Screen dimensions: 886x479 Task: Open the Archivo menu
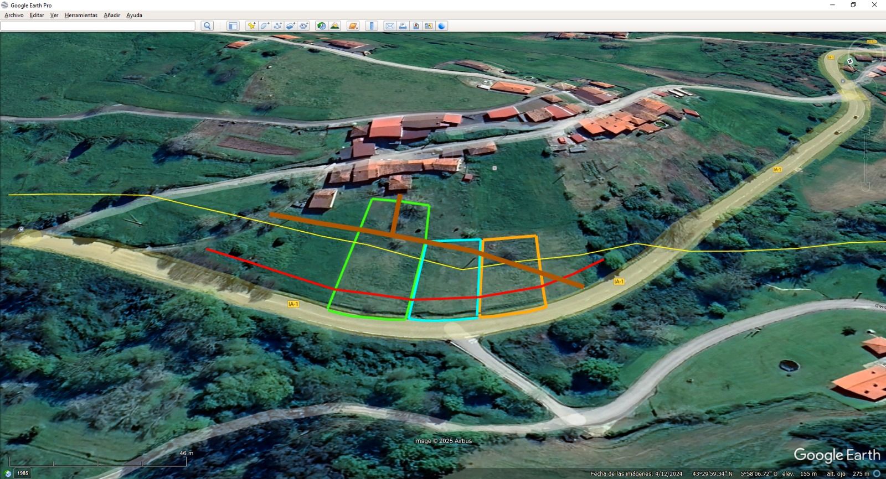tap(14, 15)
